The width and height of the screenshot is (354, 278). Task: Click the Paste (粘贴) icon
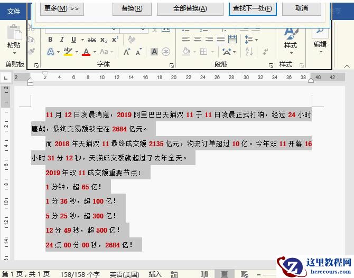click(x=14, y=32)
